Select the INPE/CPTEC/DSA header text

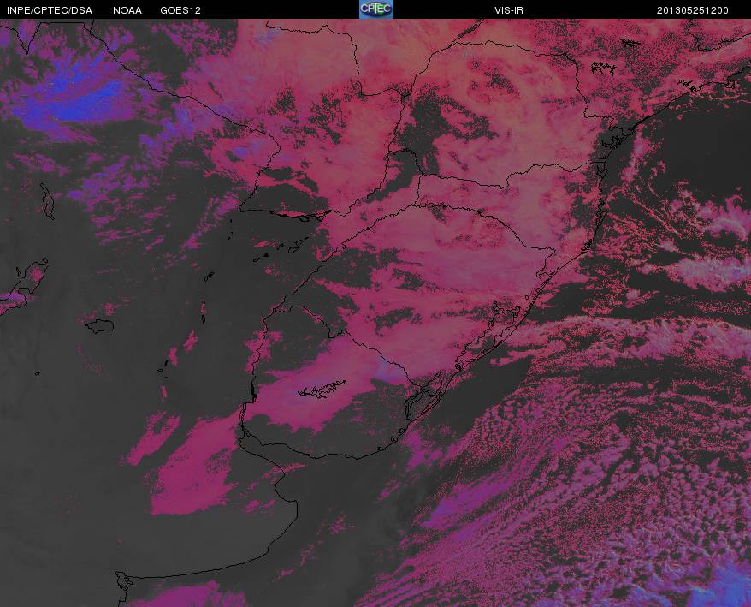pyautogui.click(x=50, y=10)
